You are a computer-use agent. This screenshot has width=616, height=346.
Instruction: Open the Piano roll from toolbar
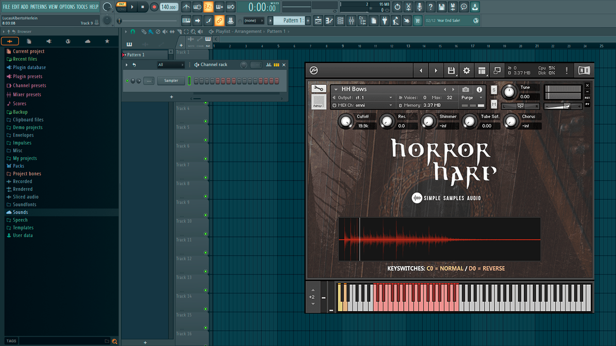tap(329, 20)
